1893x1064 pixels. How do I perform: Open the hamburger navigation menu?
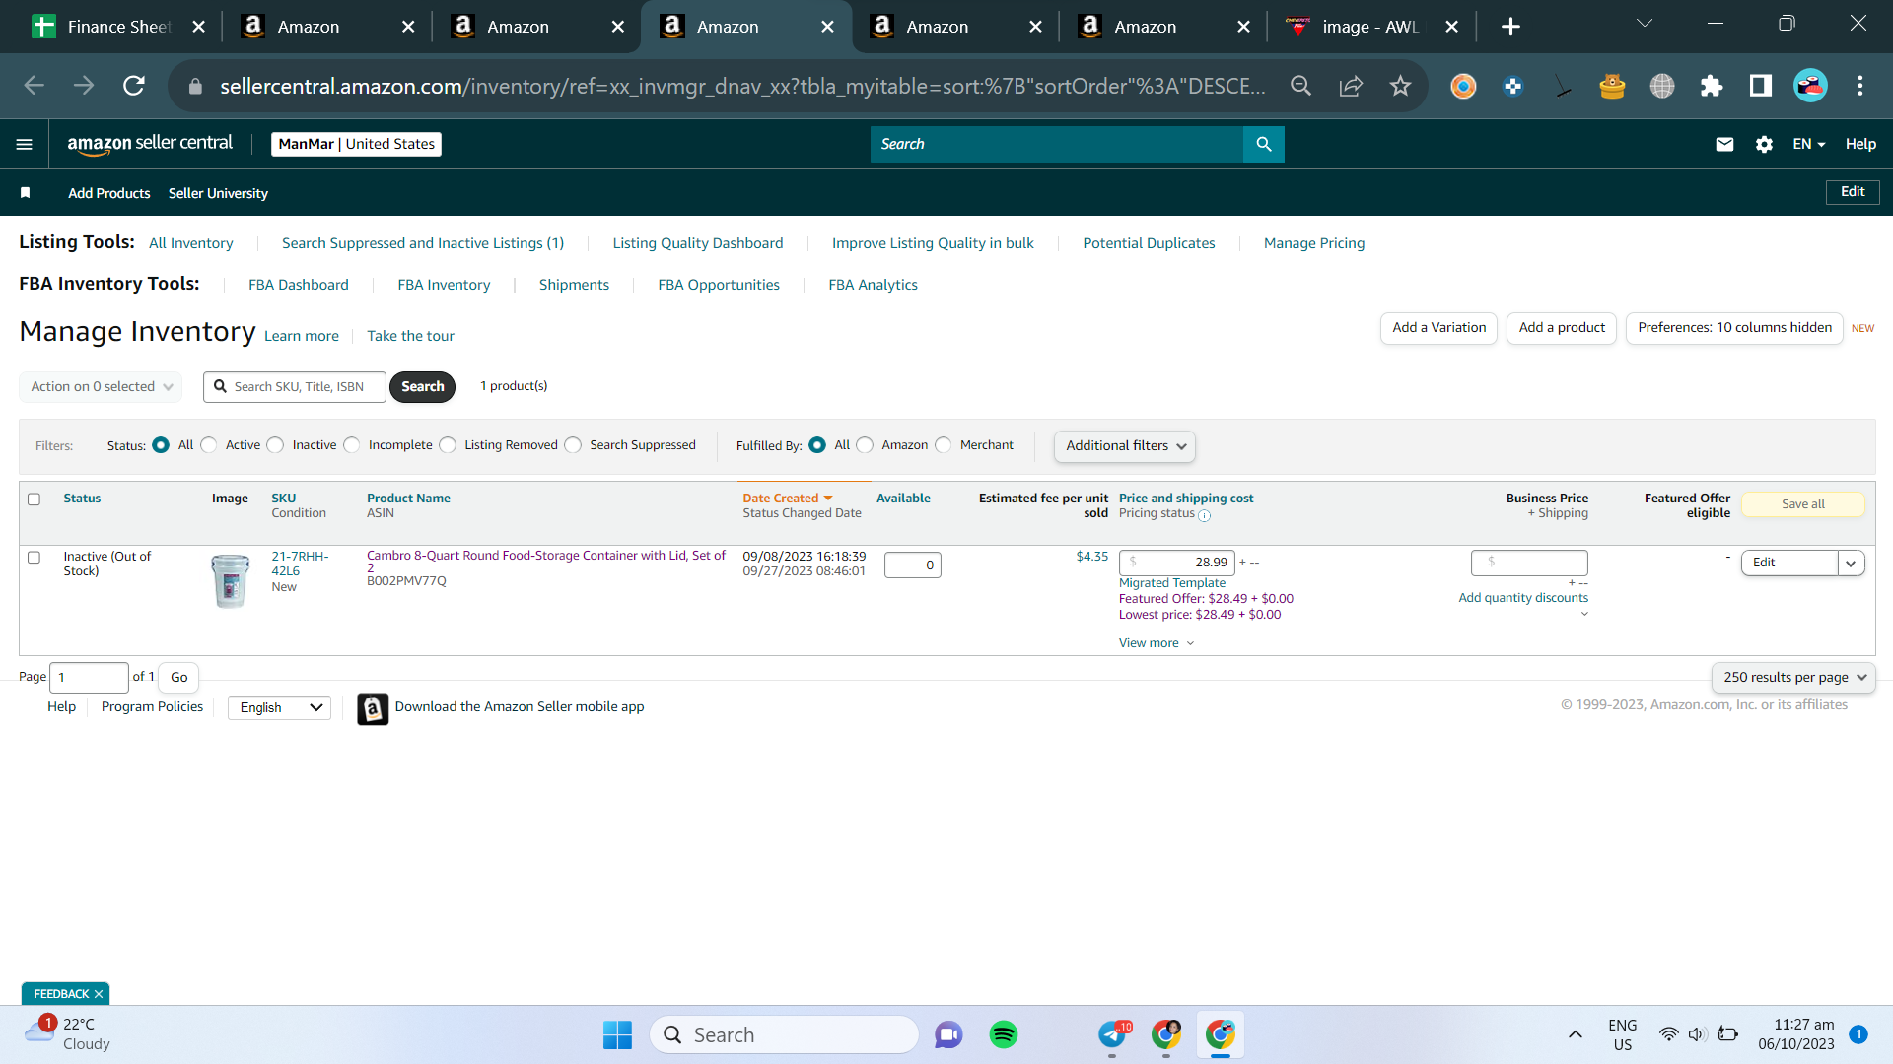[25, 144]
